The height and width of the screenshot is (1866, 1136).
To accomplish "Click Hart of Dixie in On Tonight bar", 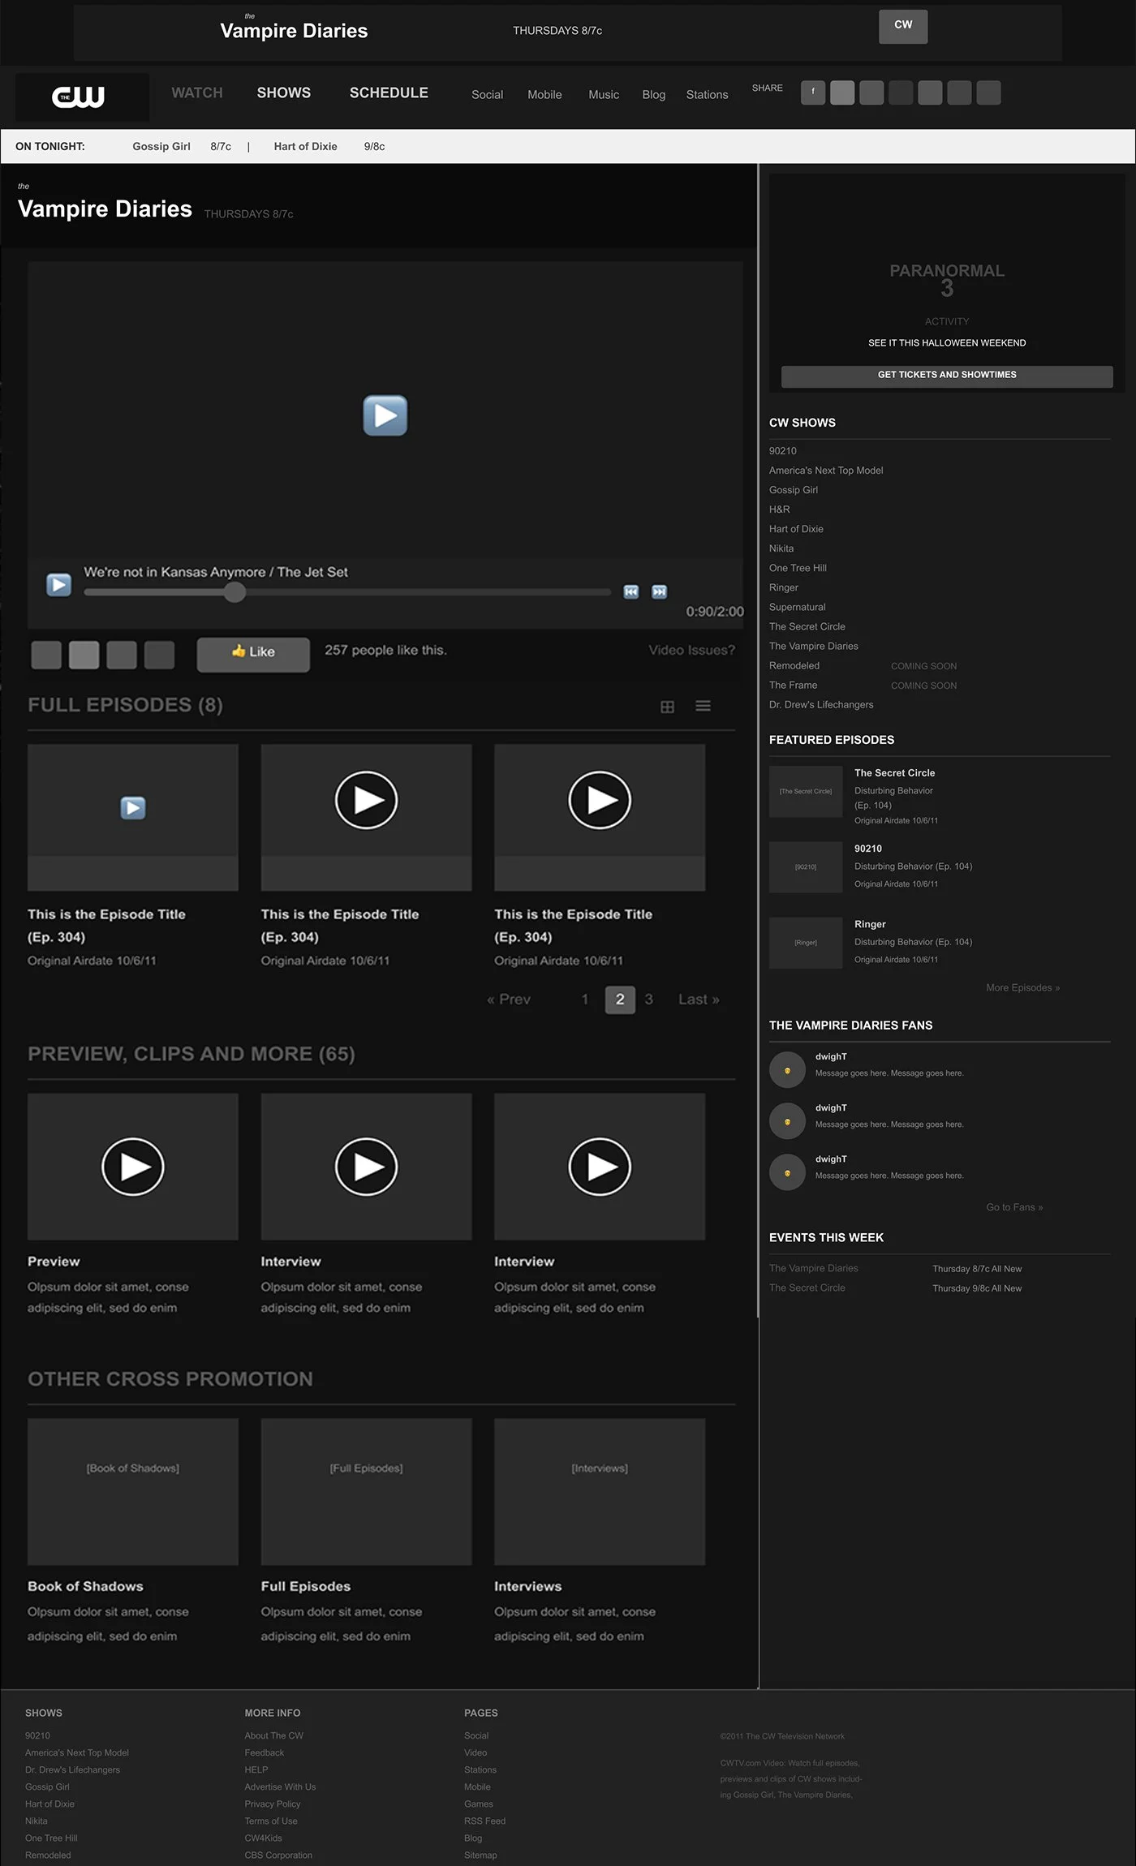I will (x=305, y=146).
